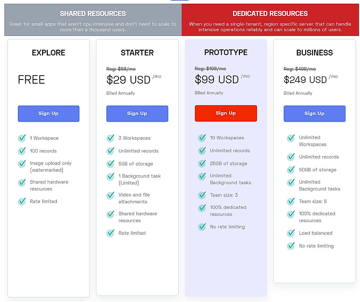Choose the red Prototype Sign Up button

click(x=226, y=113)
